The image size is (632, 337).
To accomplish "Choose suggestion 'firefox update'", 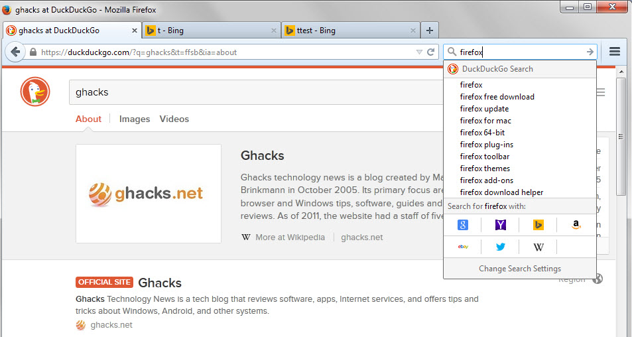I will (520, 109).
